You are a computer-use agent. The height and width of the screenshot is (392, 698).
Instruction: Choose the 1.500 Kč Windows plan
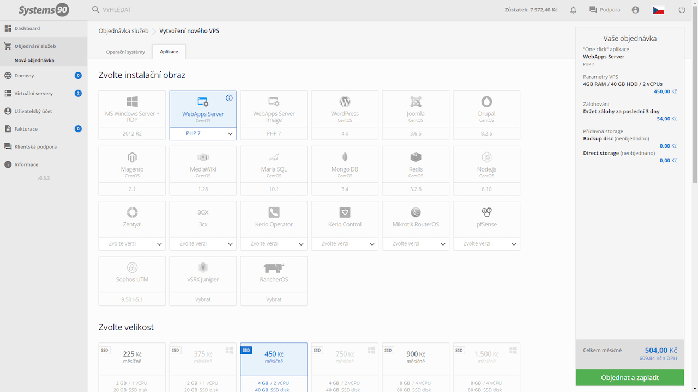(x=486, y=367)
